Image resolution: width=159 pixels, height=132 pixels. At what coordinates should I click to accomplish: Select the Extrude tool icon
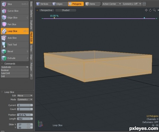(x=4, y=58)
